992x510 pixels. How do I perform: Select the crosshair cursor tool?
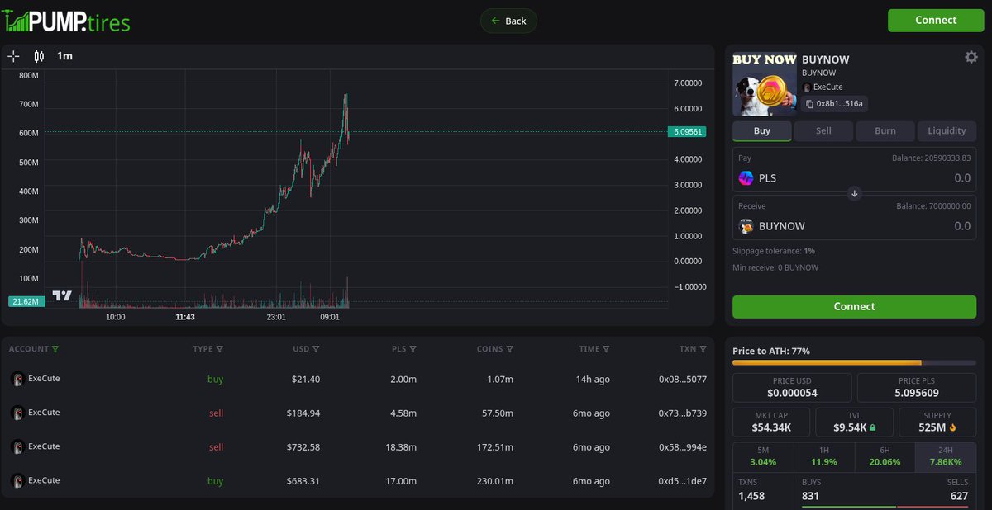click(13, 56)
